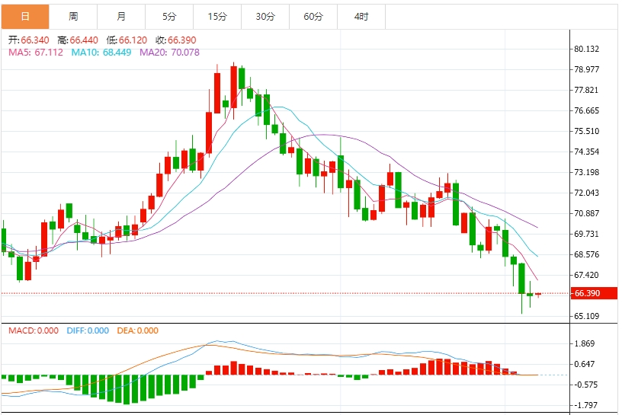Click the 开:66.340 open price value
The height and width of the screenshot is (415, 622).
click(28, 40)
